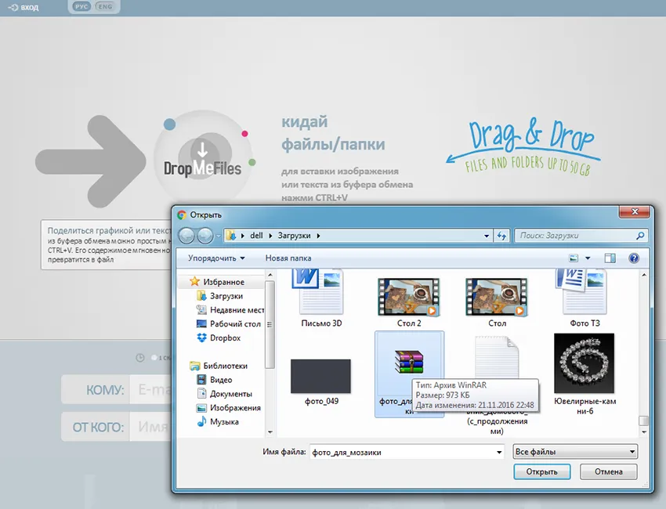The image size is (666, 509).
Task: Expand the address bar history dropdown
Action: (x=487, y=236)
